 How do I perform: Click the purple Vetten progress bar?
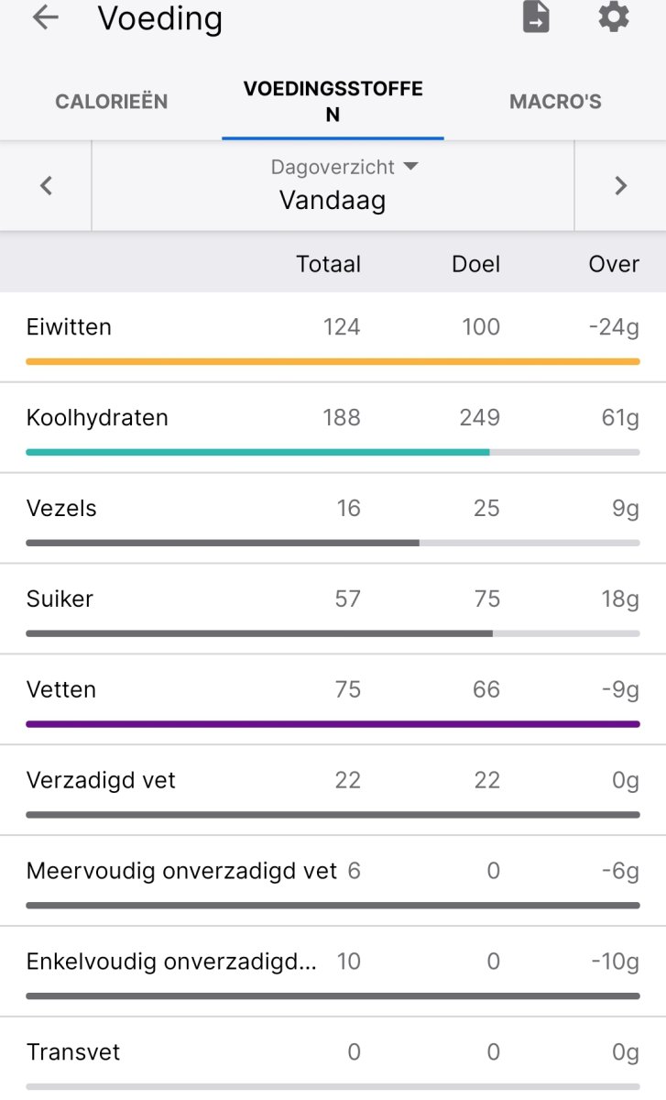pos(333,724)
